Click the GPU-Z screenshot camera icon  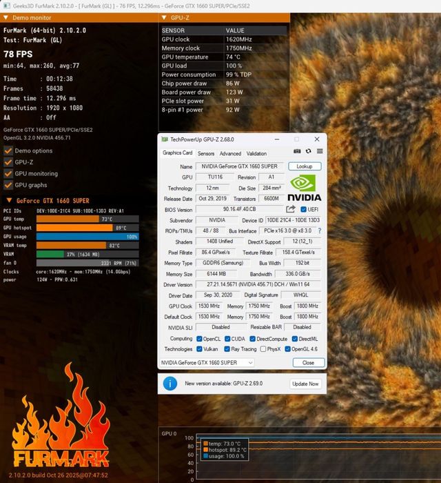297,151
